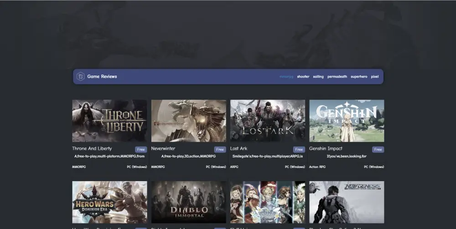Click the Genshin Impact game title
Screen dimensions: 456x229
click(x=326, y=148)
